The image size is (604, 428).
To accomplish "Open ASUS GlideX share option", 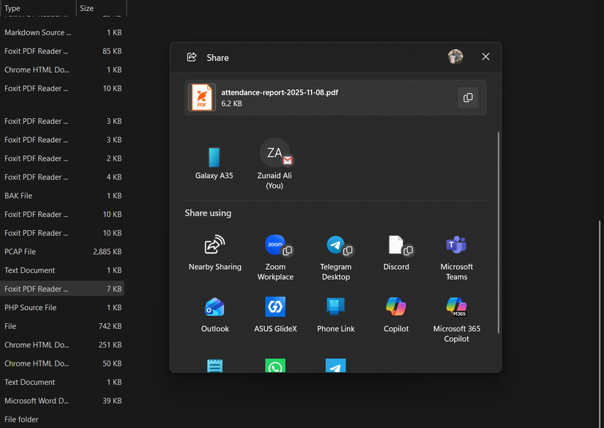I will click(x=275, y=314).
